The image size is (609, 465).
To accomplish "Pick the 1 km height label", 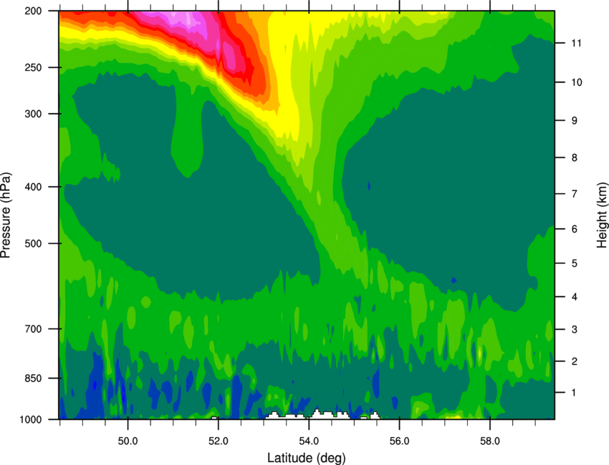I will [575, 393].
